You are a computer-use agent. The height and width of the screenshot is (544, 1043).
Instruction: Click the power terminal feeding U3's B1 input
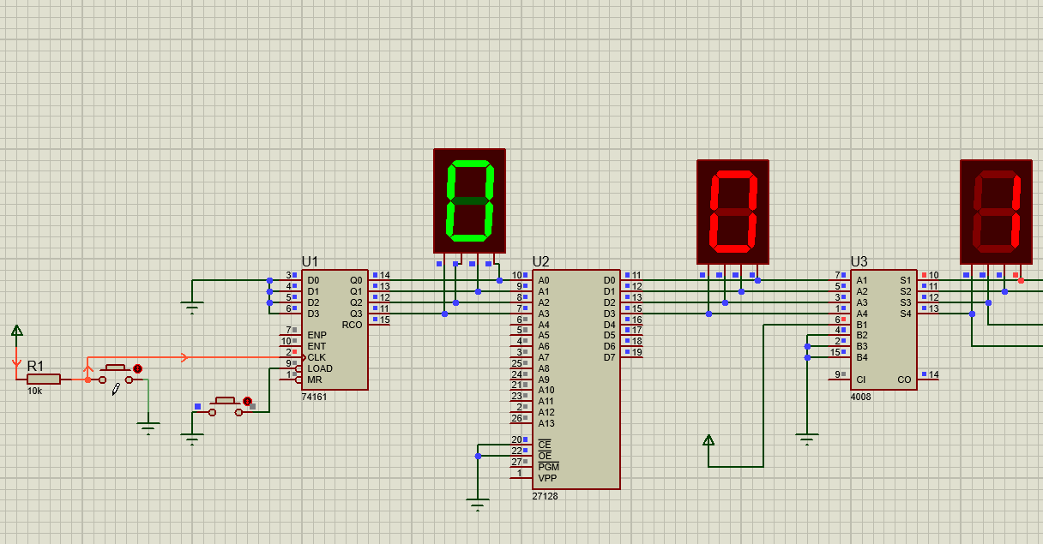pos(708,440)
